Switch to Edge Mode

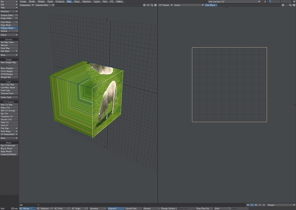coord(9,25)
